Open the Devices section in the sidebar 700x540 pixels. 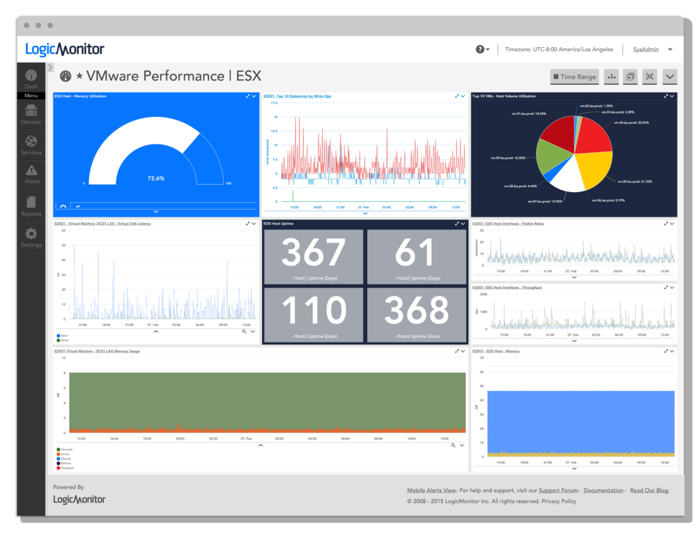[x=31, y=114]
